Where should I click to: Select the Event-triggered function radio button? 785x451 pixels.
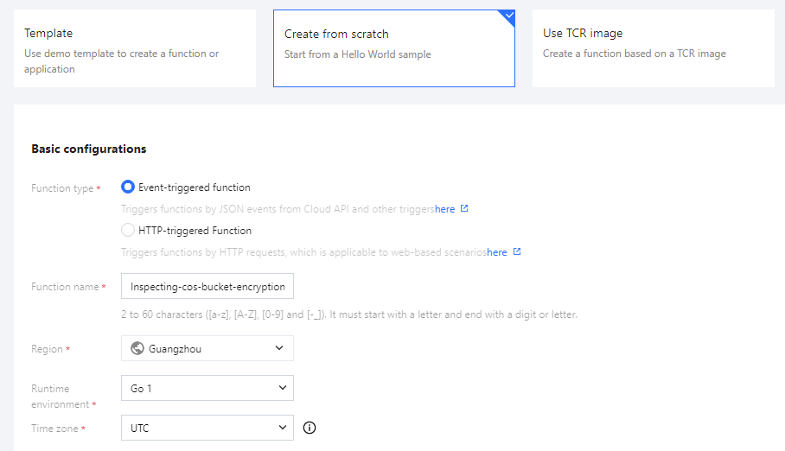(128, 187)
